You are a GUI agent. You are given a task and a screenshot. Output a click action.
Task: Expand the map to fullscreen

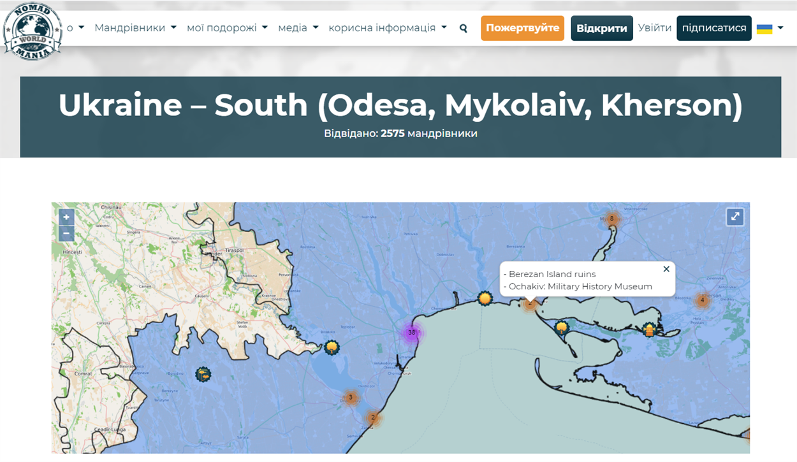[x=735, y=217]
